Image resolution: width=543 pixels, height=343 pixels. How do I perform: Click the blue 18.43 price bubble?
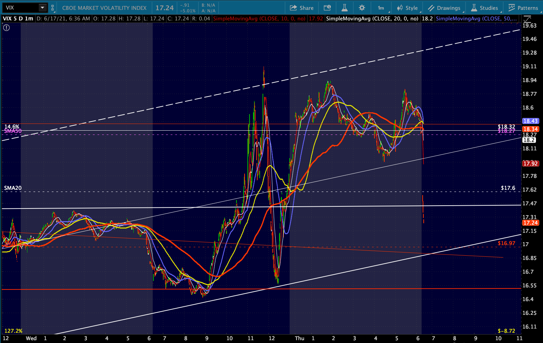click(x=530, y=121)
